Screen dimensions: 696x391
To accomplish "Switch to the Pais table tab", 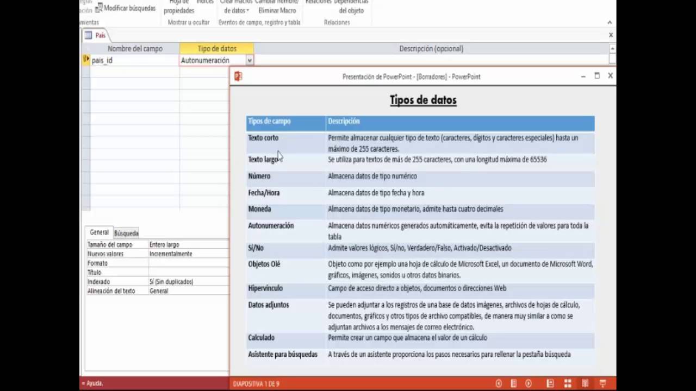I will pos(96,35).
